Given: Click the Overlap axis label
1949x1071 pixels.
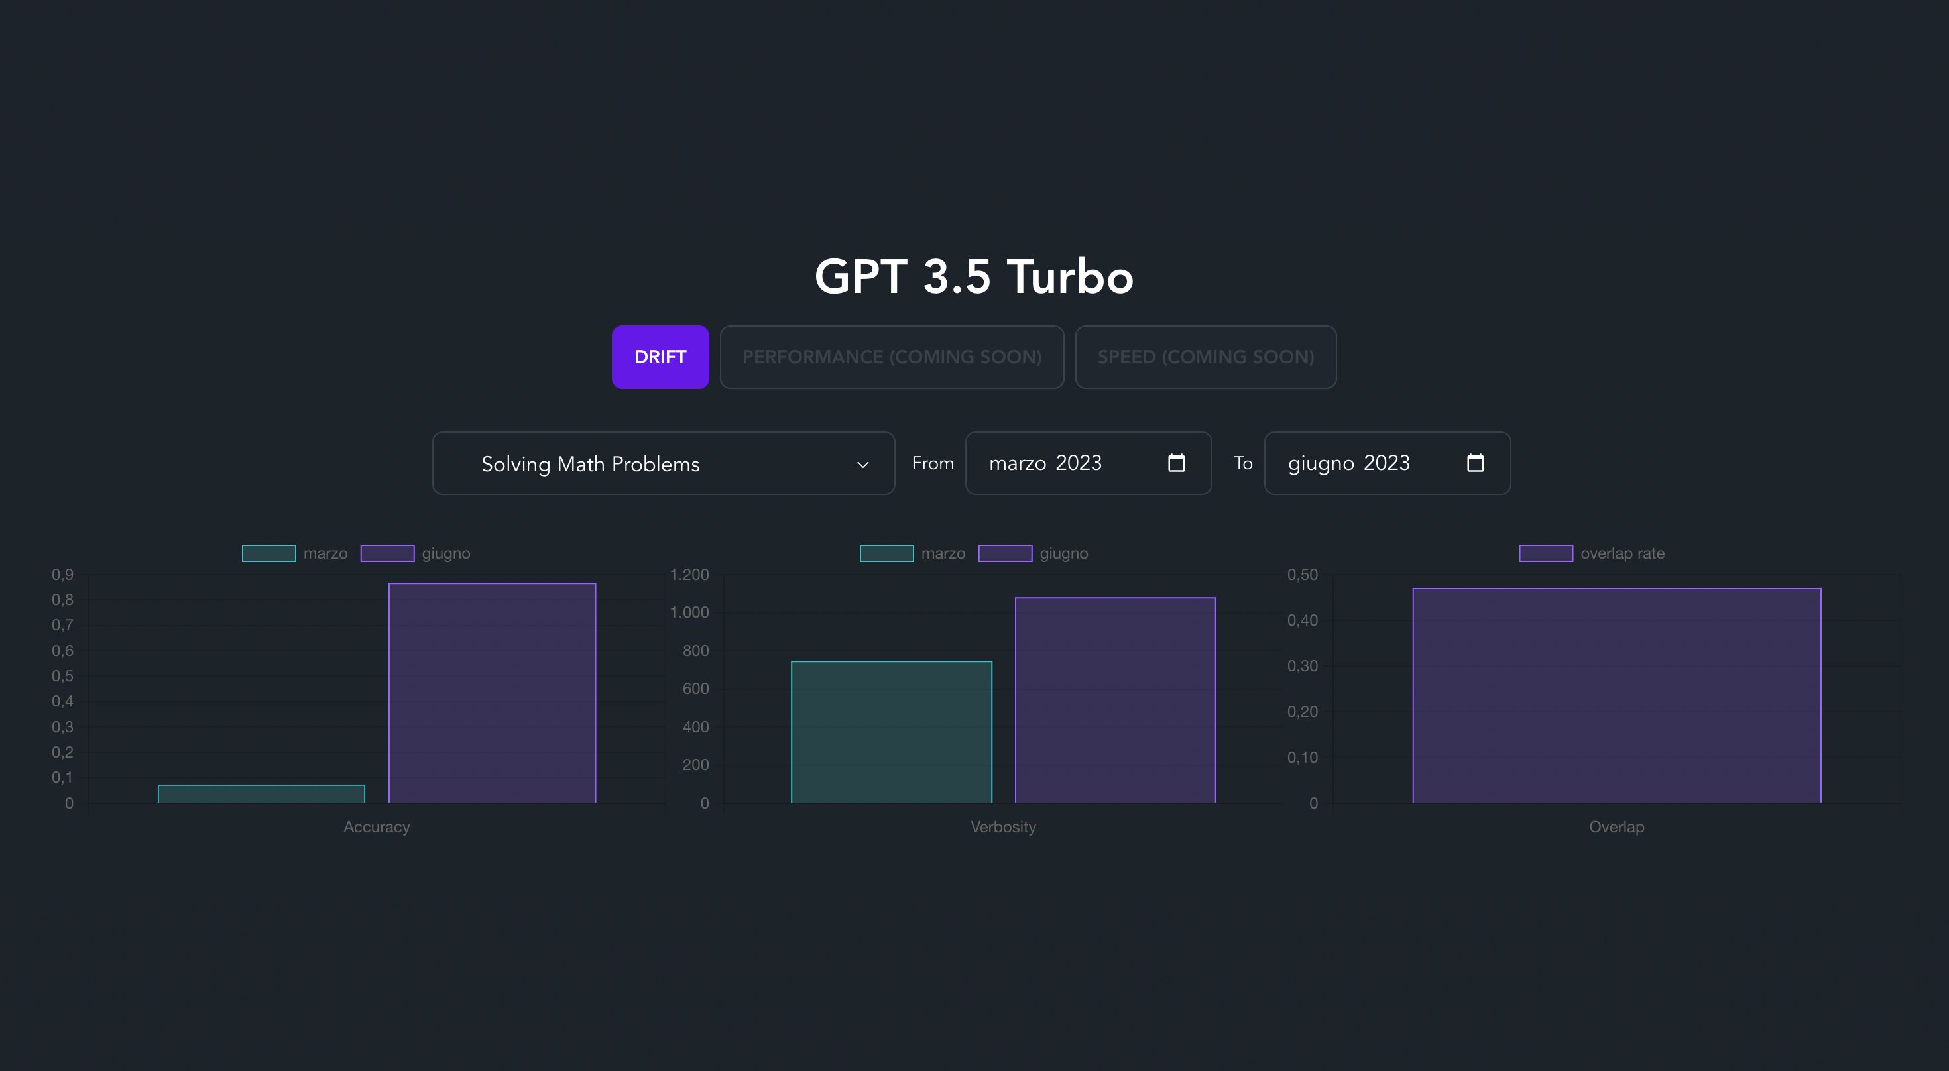Looking at the screenshot, I should (1617, 828).
